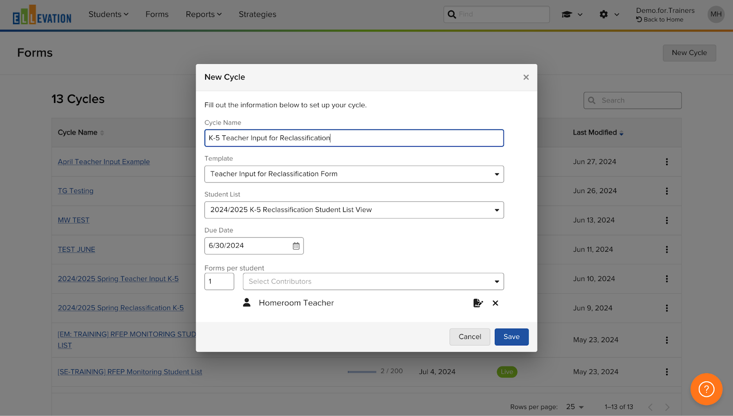Click the Forms per student number field

[219, 281]
